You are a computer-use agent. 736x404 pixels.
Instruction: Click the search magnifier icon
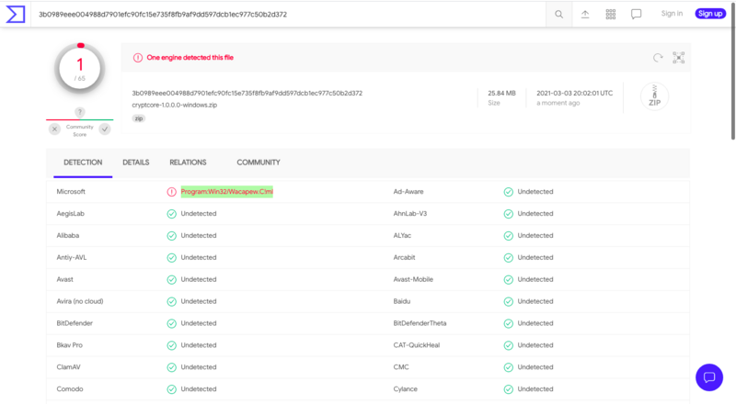(x=558, y=14)
